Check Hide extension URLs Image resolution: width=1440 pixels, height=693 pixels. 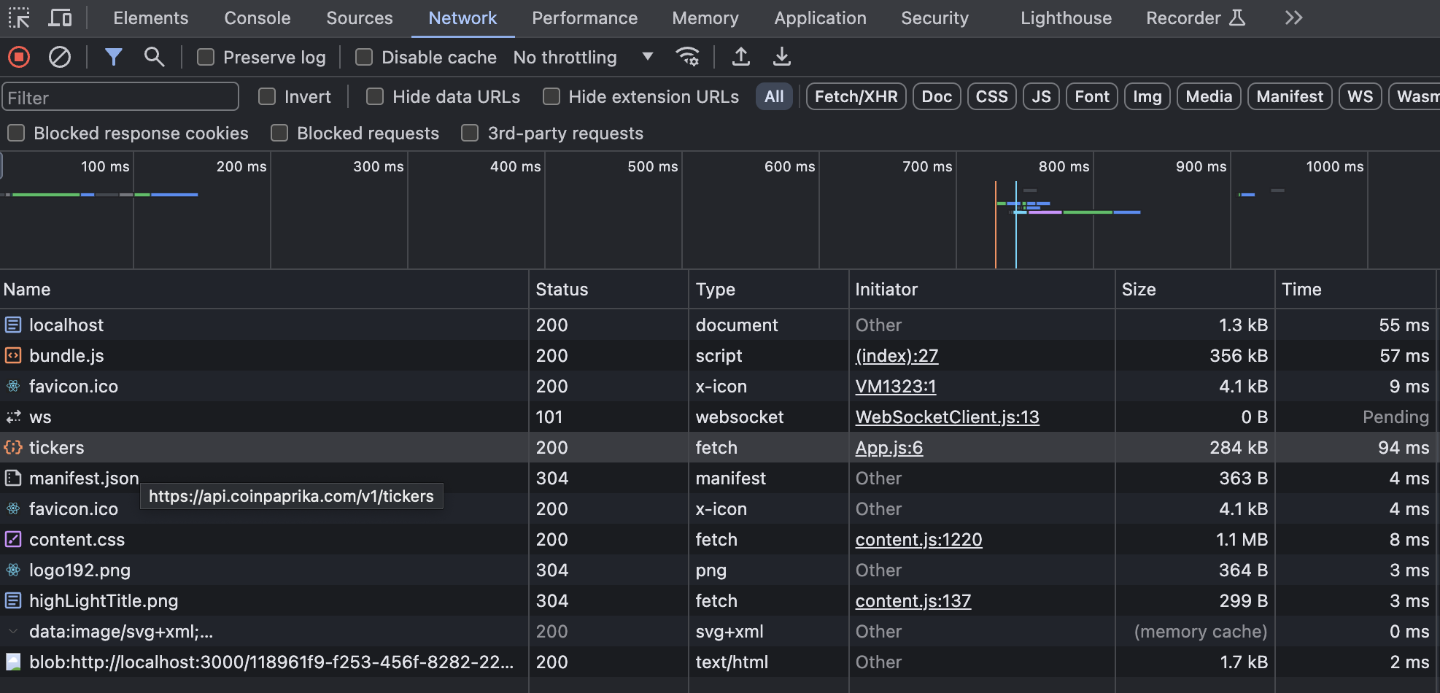tap(551, 96)
